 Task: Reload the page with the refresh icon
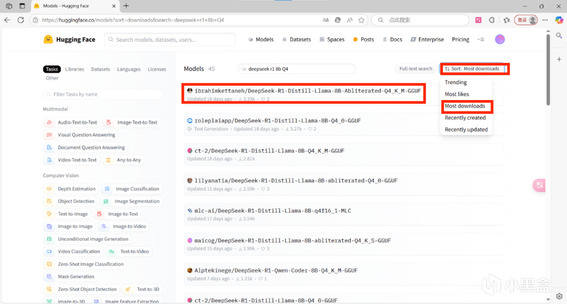[20, 20]
